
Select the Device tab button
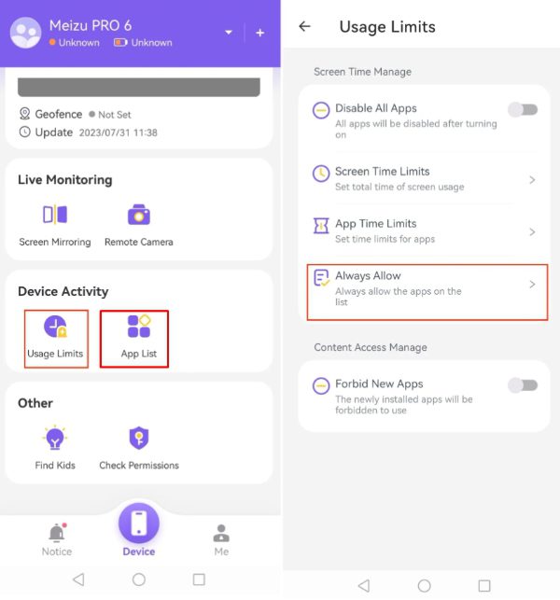pyautogui.click(x=138, y=530)
